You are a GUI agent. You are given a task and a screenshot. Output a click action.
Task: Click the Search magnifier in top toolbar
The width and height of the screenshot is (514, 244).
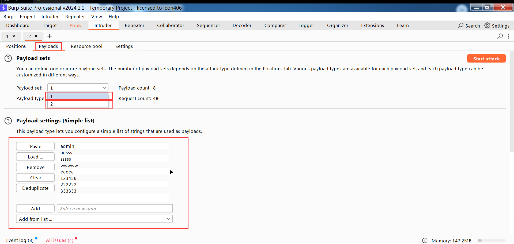click(461, 26)
